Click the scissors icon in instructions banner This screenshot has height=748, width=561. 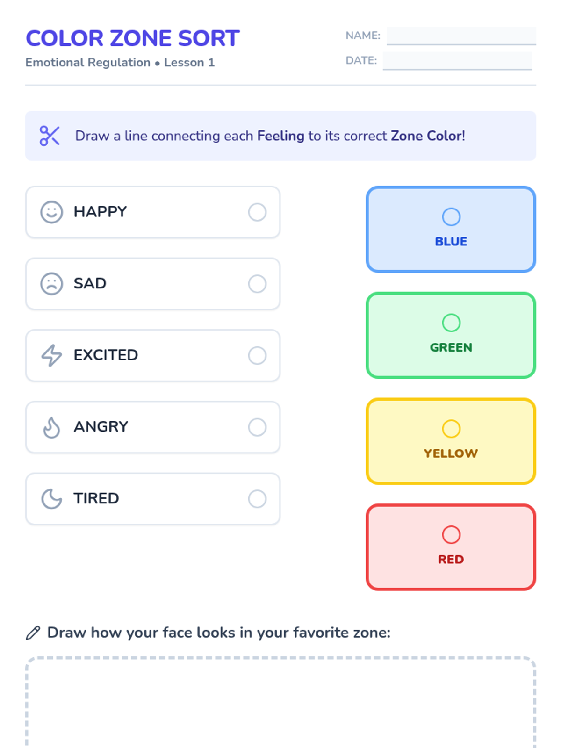tap(50, 136)
